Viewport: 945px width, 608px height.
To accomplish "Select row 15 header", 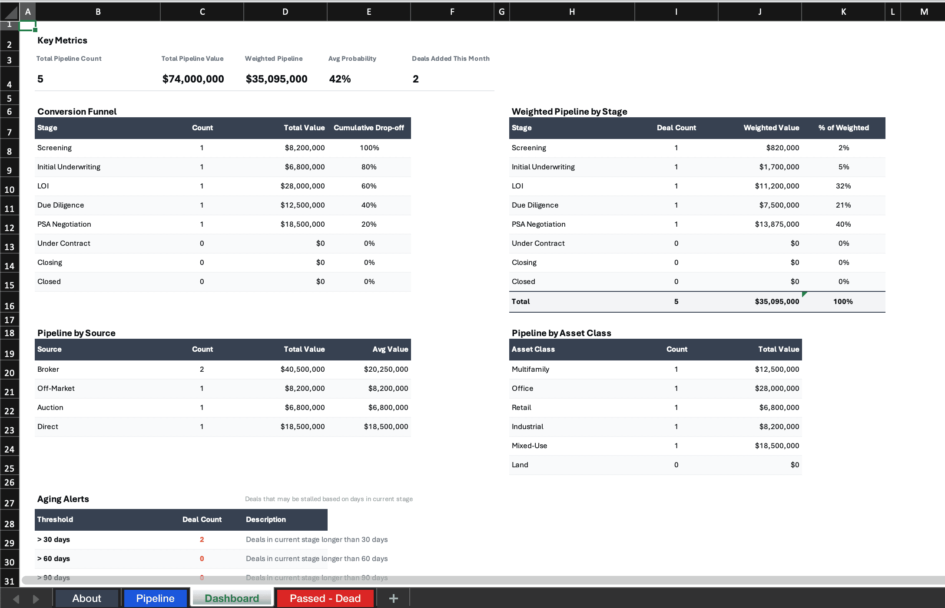I will click(x=9, y=284).
